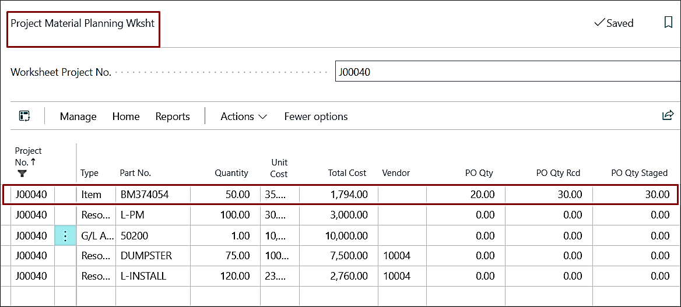Switch to the Home tab

click(x=126, y=117)
